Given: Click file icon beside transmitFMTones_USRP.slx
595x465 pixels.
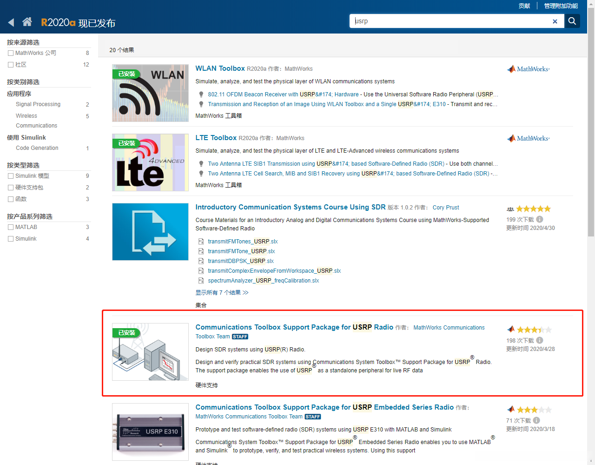Looking at the screenshot, I should (201, 242).
